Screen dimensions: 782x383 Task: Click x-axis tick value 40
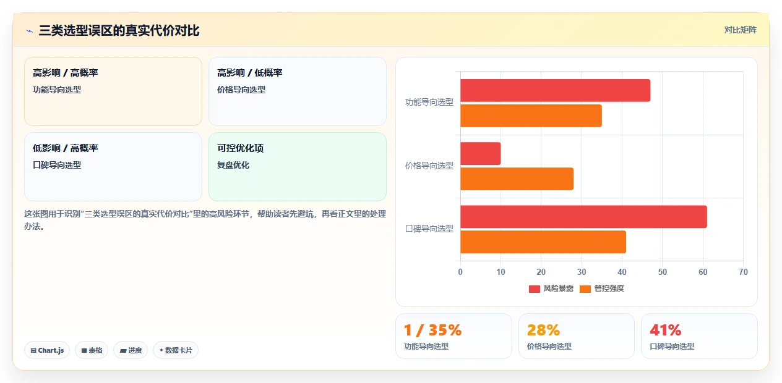(x=622, y=272)
